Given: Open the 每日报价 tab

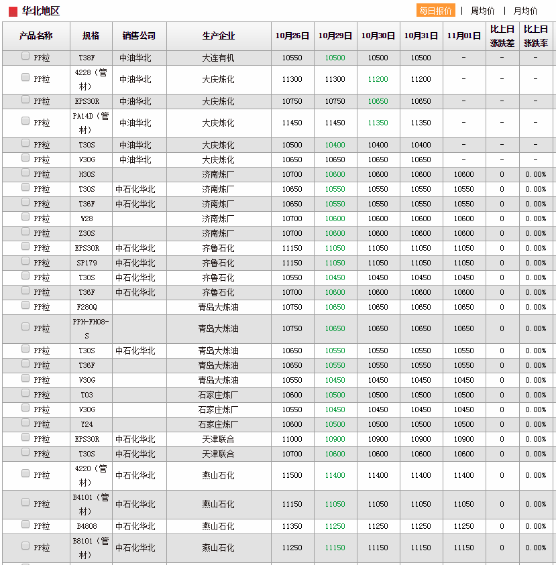Looking at the screenshot, I should (x=435, y=11).
